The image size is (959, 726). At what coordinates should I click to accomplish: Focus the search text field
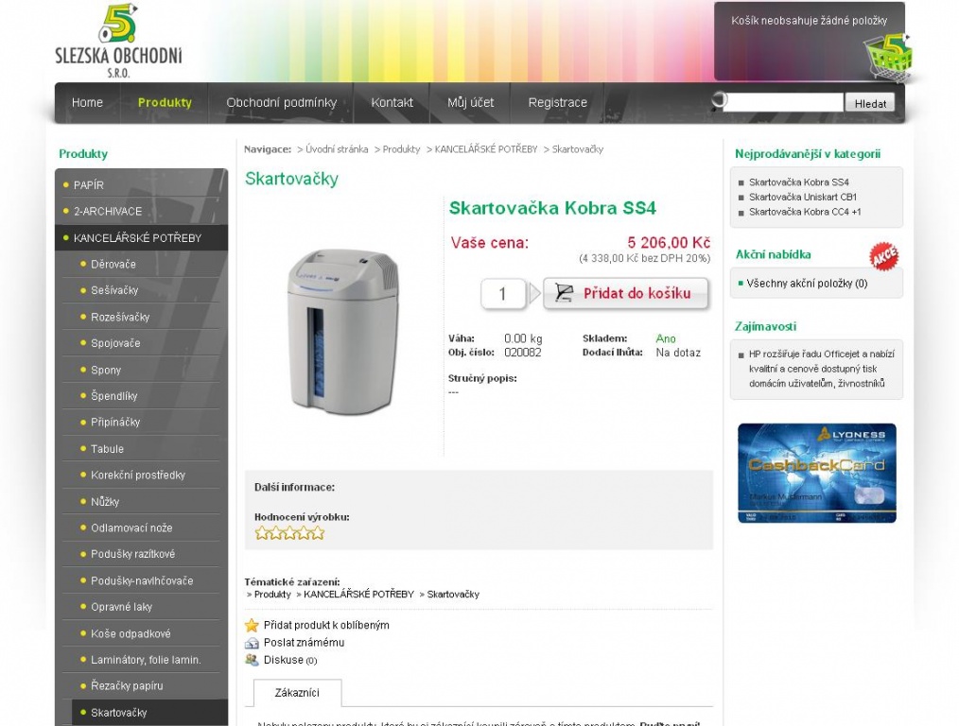tap(785, 103)
